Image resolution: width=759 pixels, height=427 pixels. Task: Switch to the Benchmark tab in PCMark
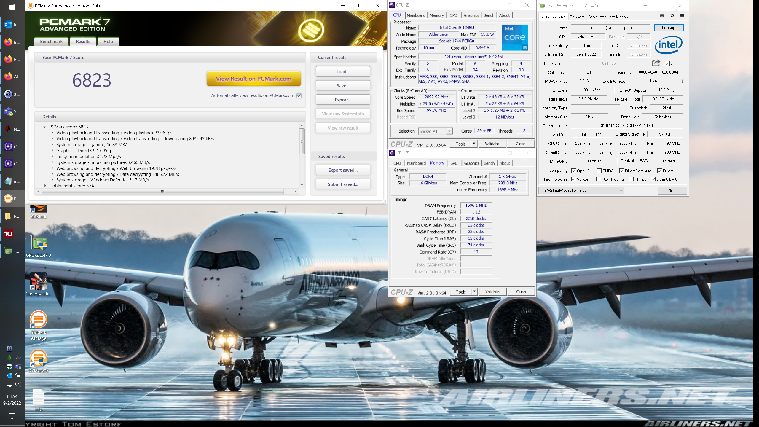point(51,42)
